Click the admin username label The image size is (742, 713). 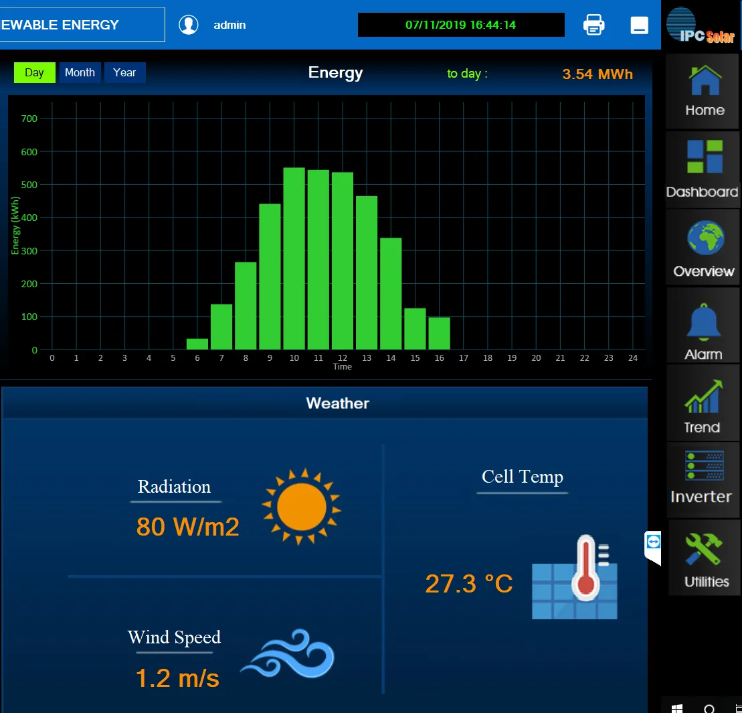(229, 25)
